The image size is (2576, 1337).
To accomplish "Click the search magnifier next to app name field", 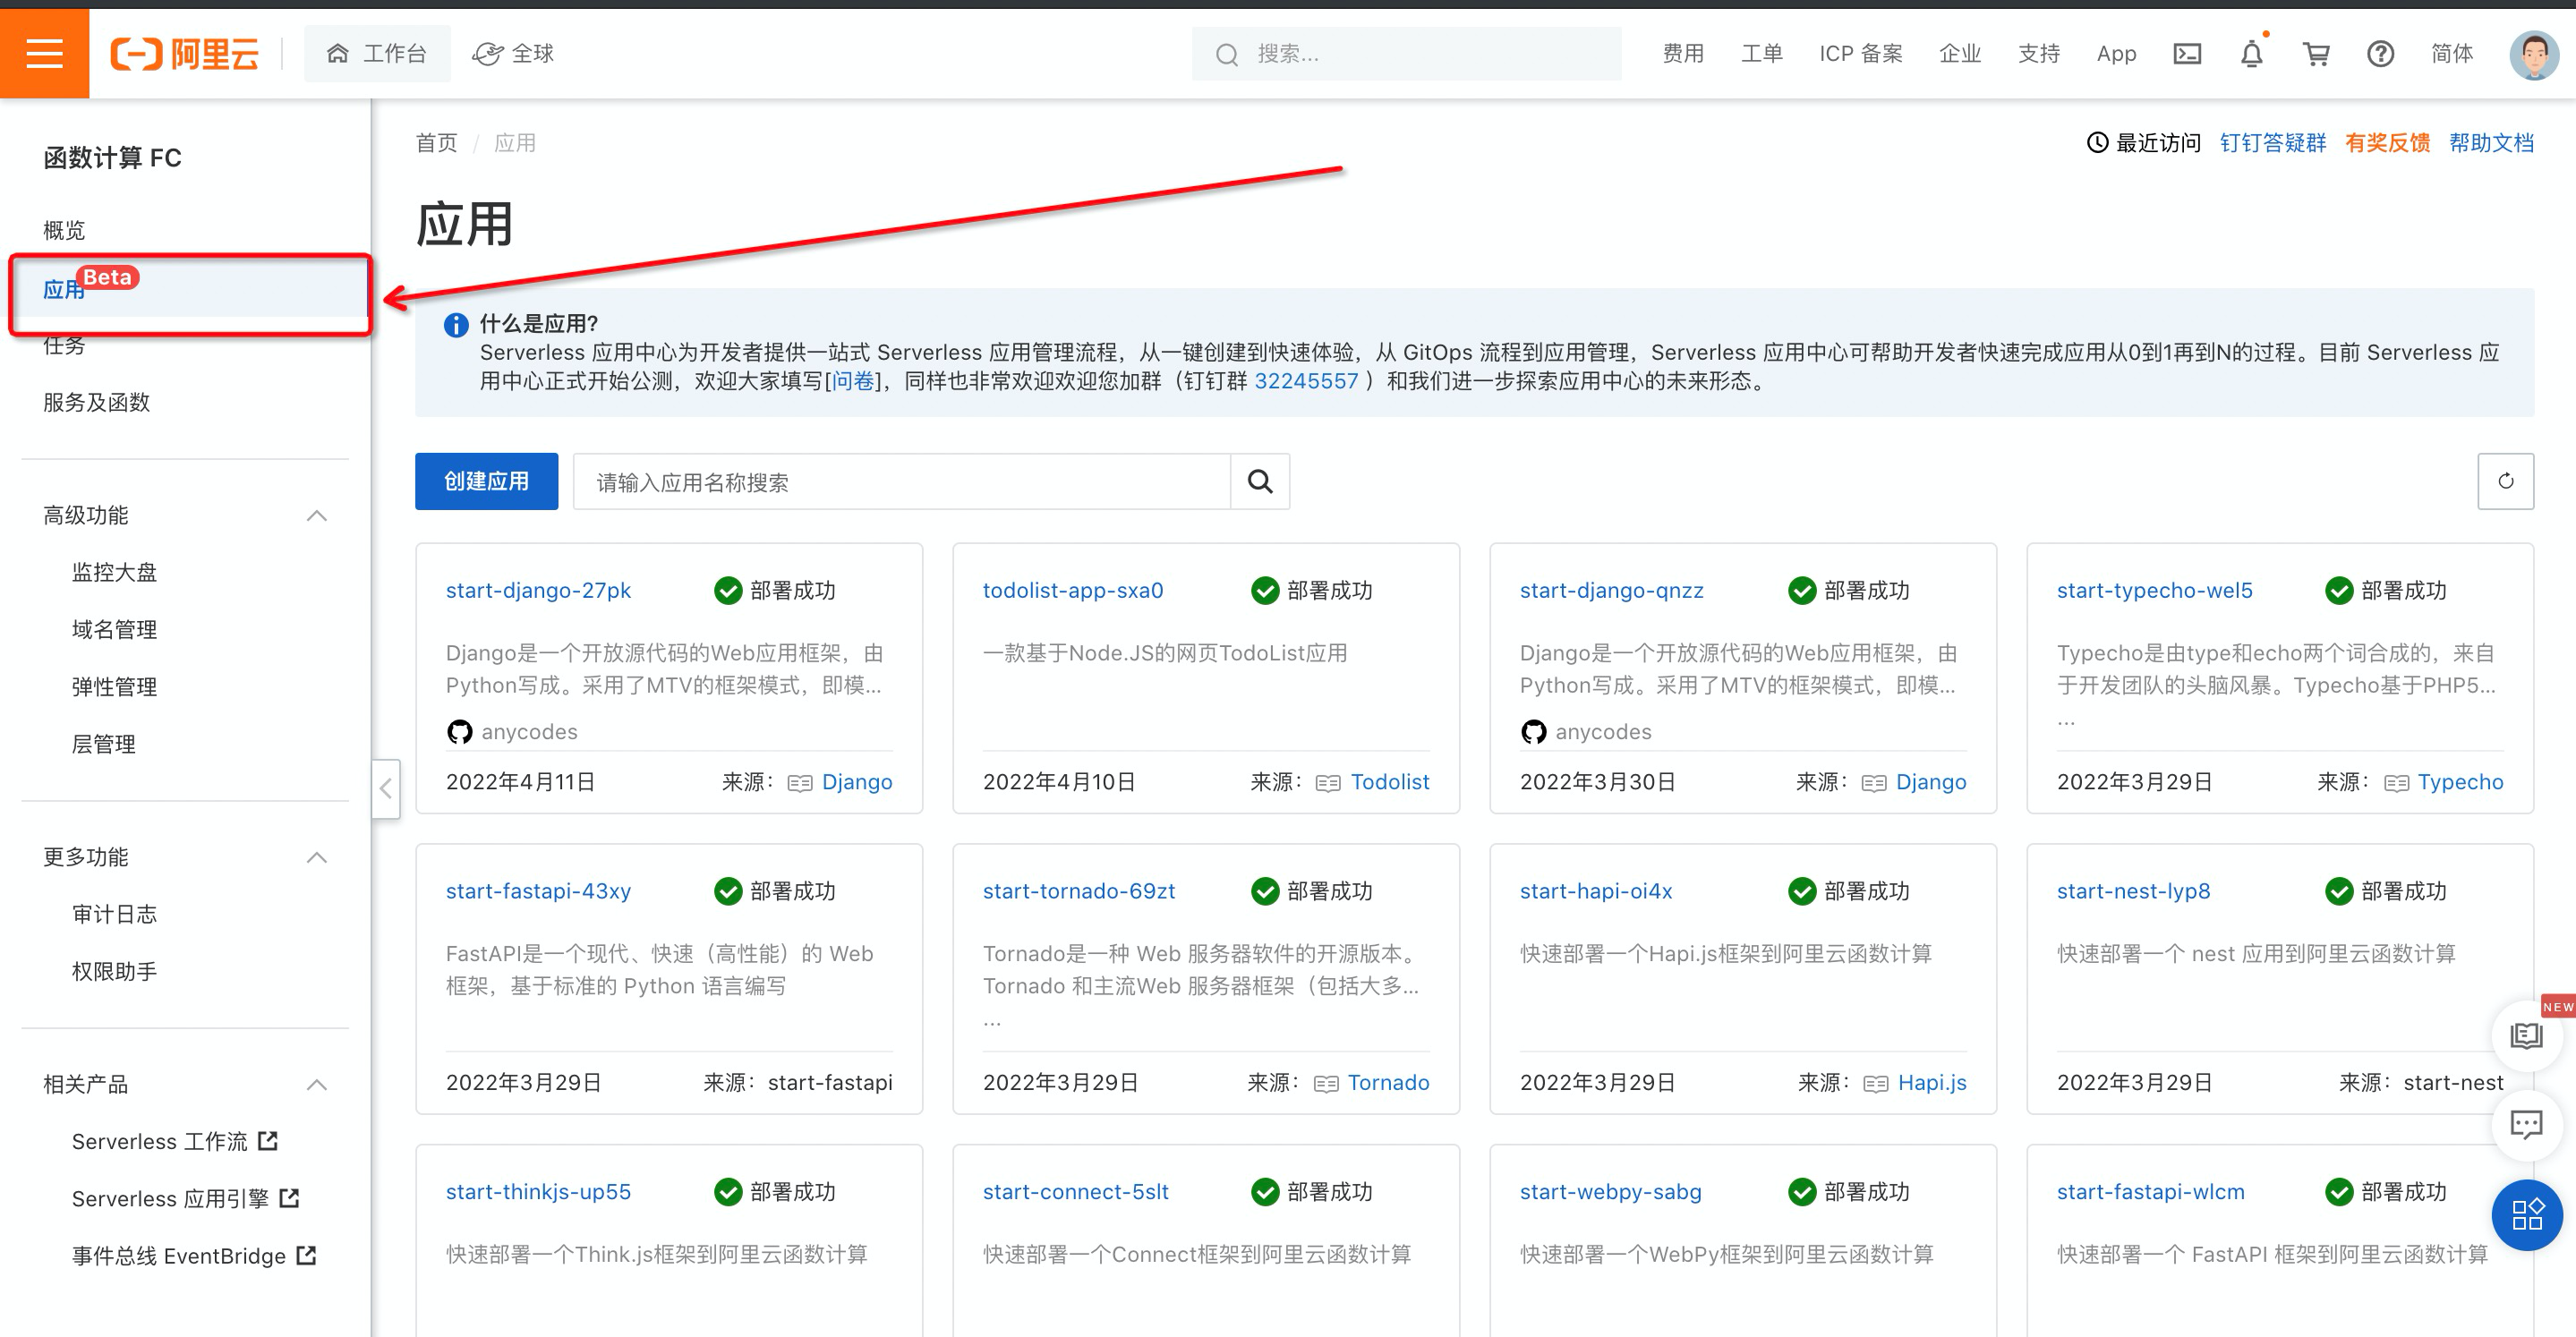I will click(1259, 481).
